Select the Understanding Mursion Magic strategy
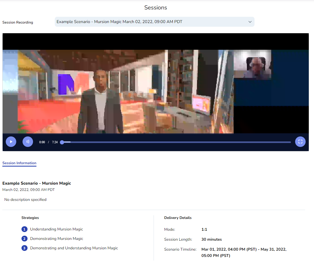The image size is (314, 270). click(x=56, y=229)
